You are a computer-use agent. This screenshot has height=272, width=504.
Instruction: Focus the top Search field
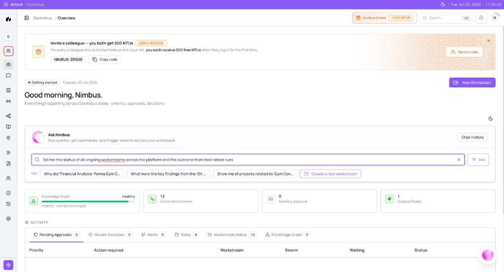(x=446, y=18)
